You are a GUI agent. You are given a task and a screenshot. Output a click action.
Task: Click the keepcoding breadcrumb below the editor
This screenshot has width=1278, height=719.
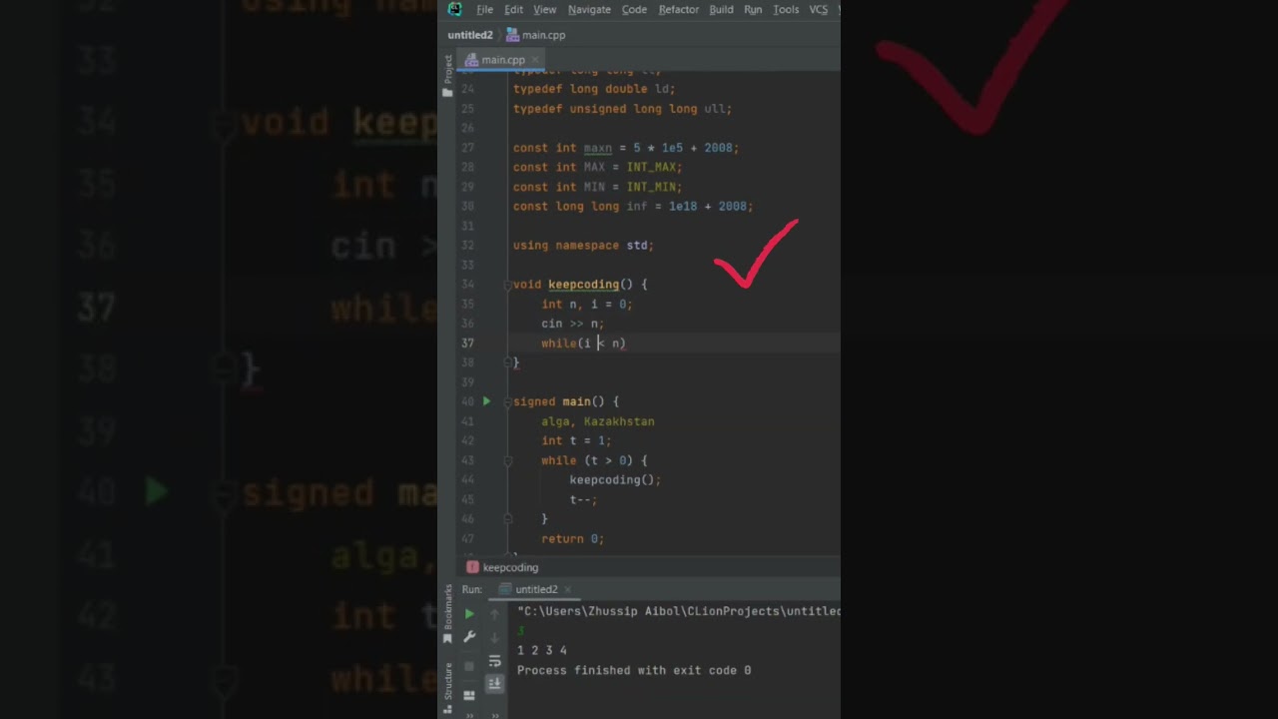click(x=502, y=567)
